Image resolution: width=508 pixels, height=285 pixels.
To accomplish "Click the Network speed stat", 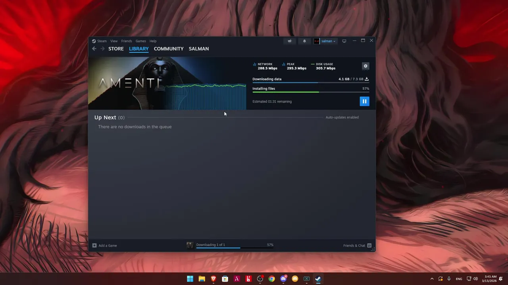I will [265, 66].
